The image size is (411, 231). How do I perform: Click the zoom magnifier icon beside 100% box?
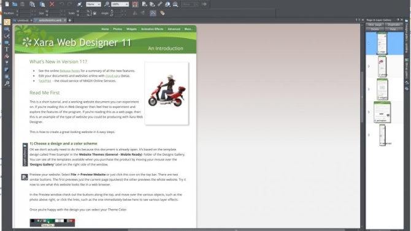[107, 4]
